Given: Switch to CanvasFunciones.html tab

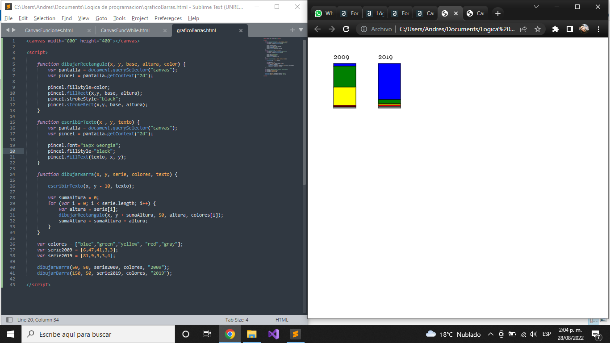Looking at the screenshot, I should (49, 30).
